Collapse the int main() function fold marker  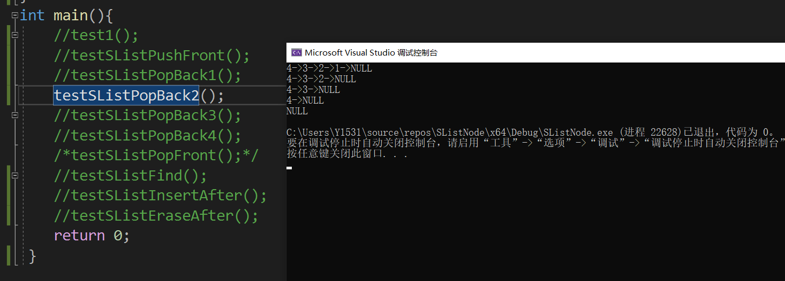pyautogui.click(x=14, y=15)
